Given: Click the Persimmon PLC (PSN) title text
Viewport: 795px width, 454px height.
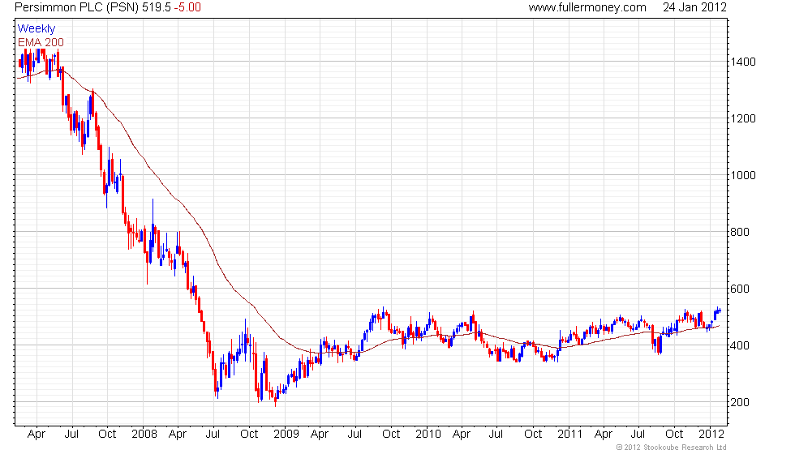Looking at the screenshot, I should coord(76,7).
